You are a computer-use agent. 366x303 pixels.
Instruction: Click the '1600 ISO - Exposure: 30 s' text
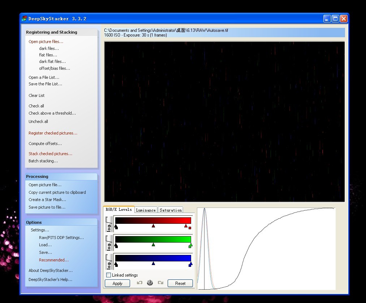tap(135, 35)
